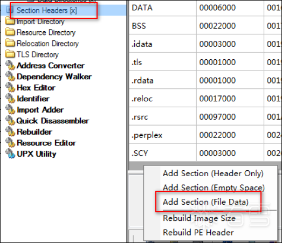
Task: Choose Rebuild Image Size menu entry
Action: [x=199, y=218]
